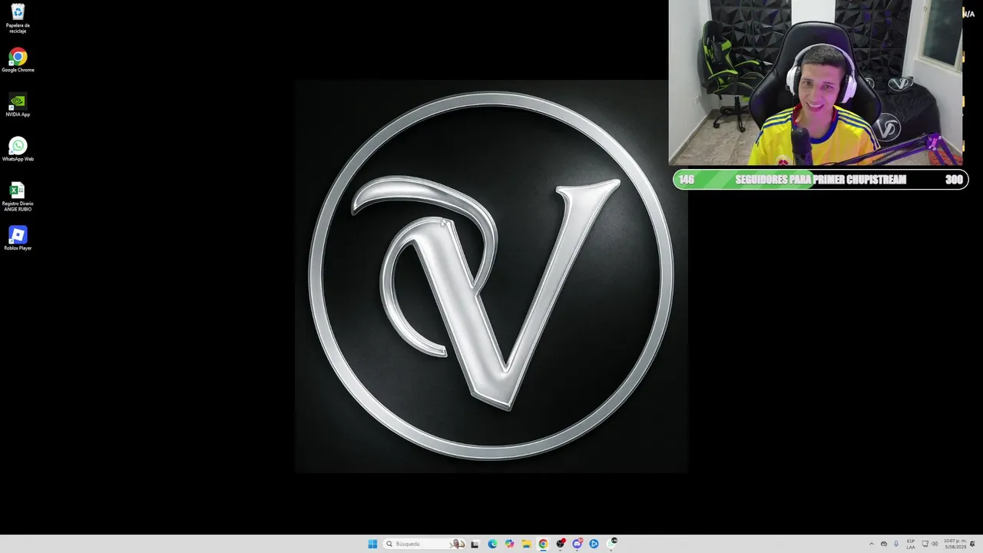The height and width of the screenshot is (553, 983).
Task: Open Discord from the taskbar
Action: tap(578, 544)
